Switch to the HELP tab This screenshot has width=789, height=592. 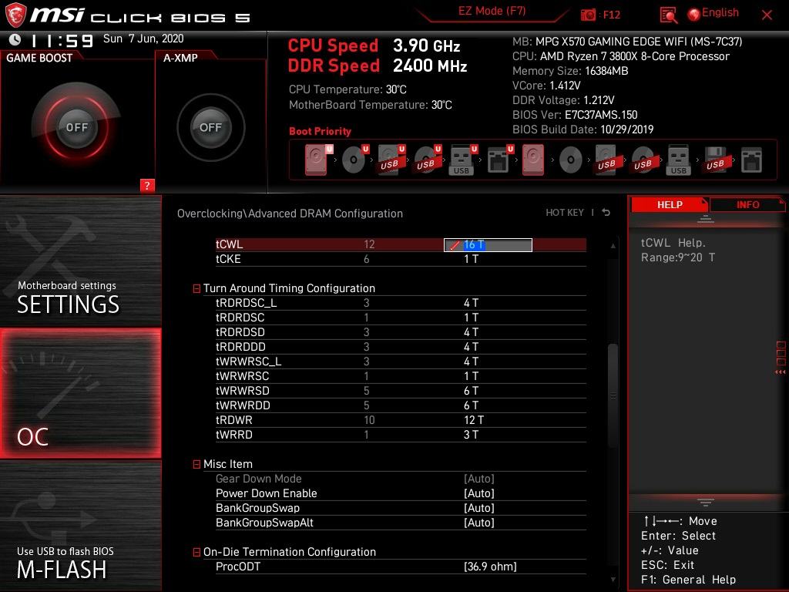(670, 204)
